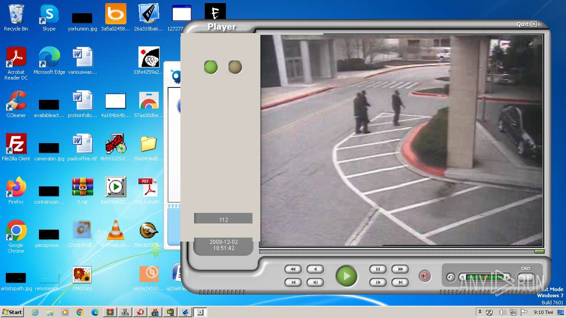Screen dimensions: 566x318
Task: Select the 33fe4259a2 black-and-white icon
Action: tap(149, 61)
